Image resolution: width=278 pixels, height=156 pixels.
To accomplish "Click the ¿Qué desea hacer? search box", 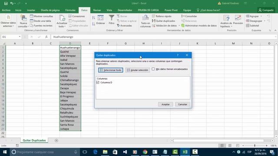I will pos(208,10).
